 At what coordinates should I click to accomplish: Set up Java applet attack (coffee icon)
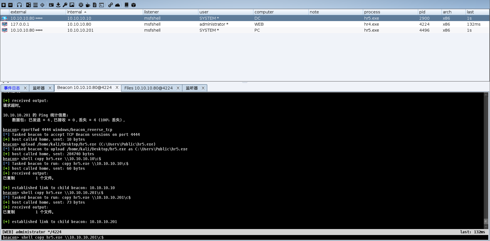point(88,5)
